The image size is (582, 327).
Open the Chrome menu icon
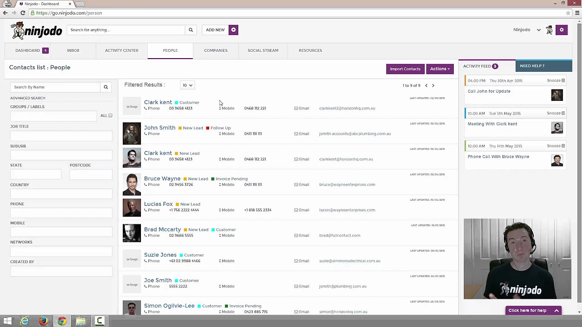tap(577, 13)
